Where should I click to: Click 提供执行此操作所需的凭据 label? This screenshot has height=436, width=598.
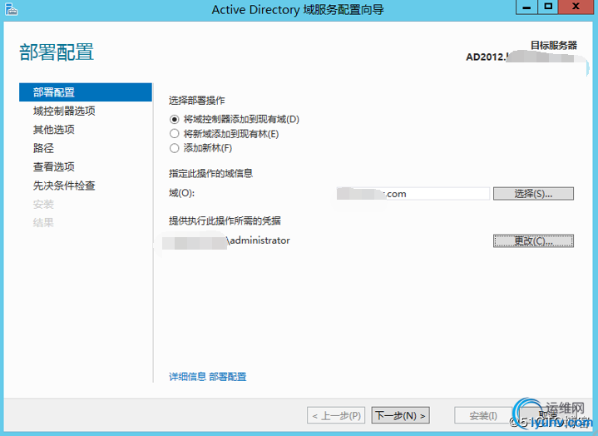[x=225, y=220]
